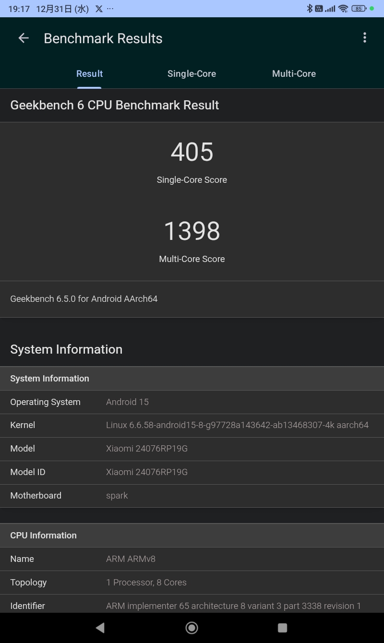Switch to the Multi-Core tab

point(294,74)
